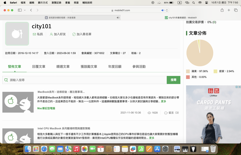Open the UNIQLO Cargo Pants advertisement

click(213, 114)
